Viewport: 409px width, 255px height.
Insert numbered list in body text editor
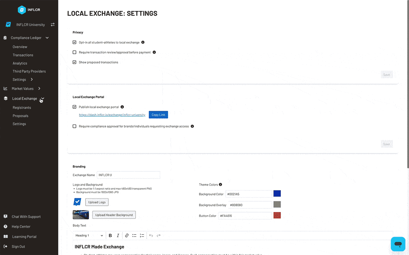[x=142, y=235]
